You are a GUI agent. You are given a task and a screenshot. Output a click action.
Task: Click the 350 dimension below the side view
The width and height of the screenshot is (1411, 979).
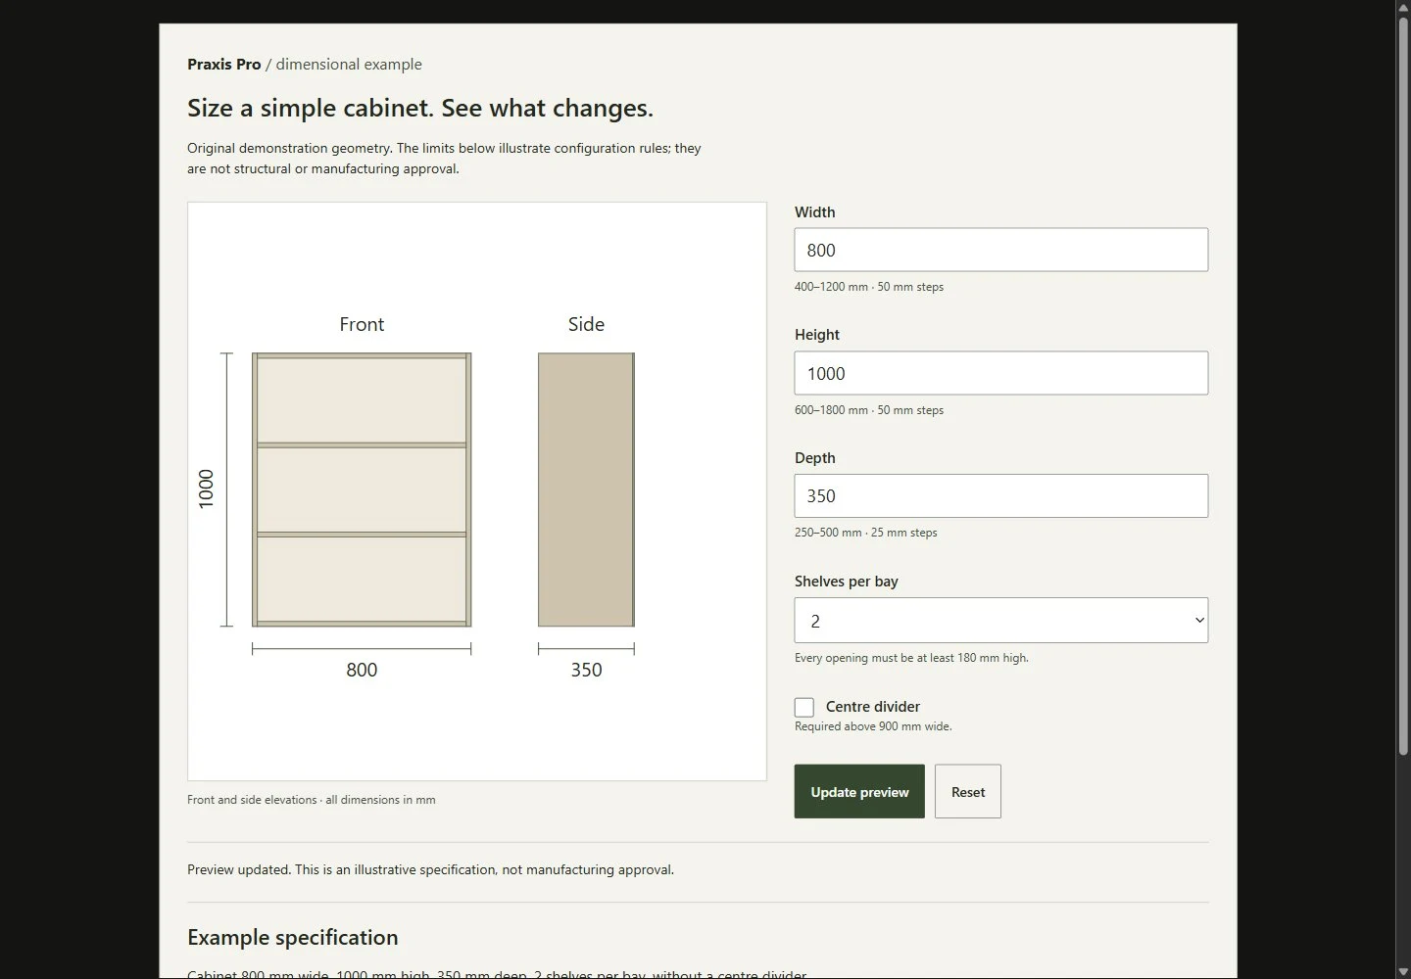click(x=586, y=670)
